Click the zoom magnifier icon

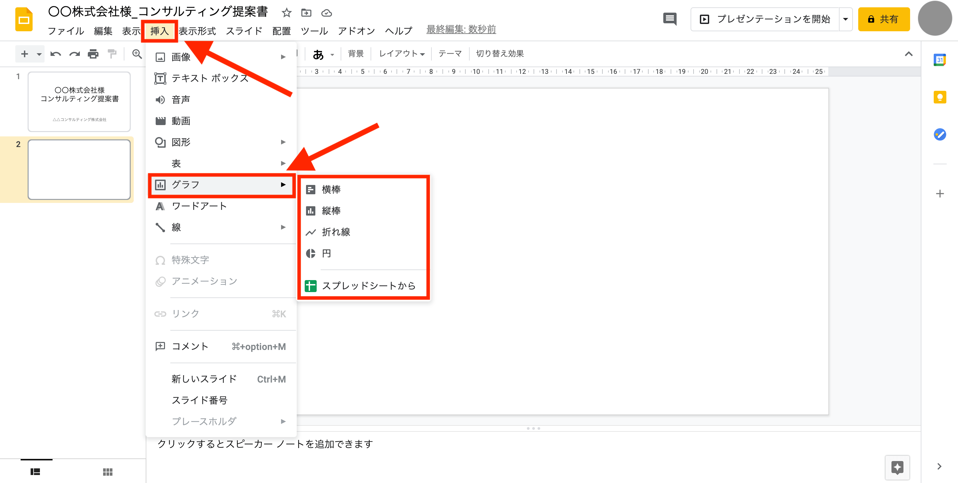(137, 54)
